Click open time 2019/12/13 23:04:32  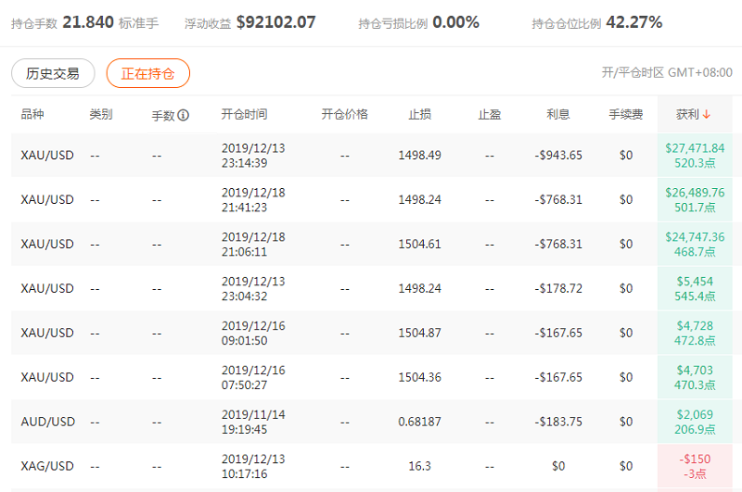point(253,289)
